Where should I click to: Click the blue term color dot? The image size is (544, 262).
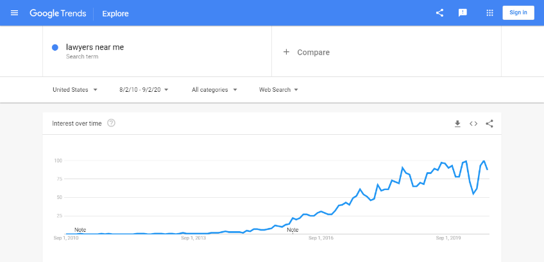pos(55,48)
